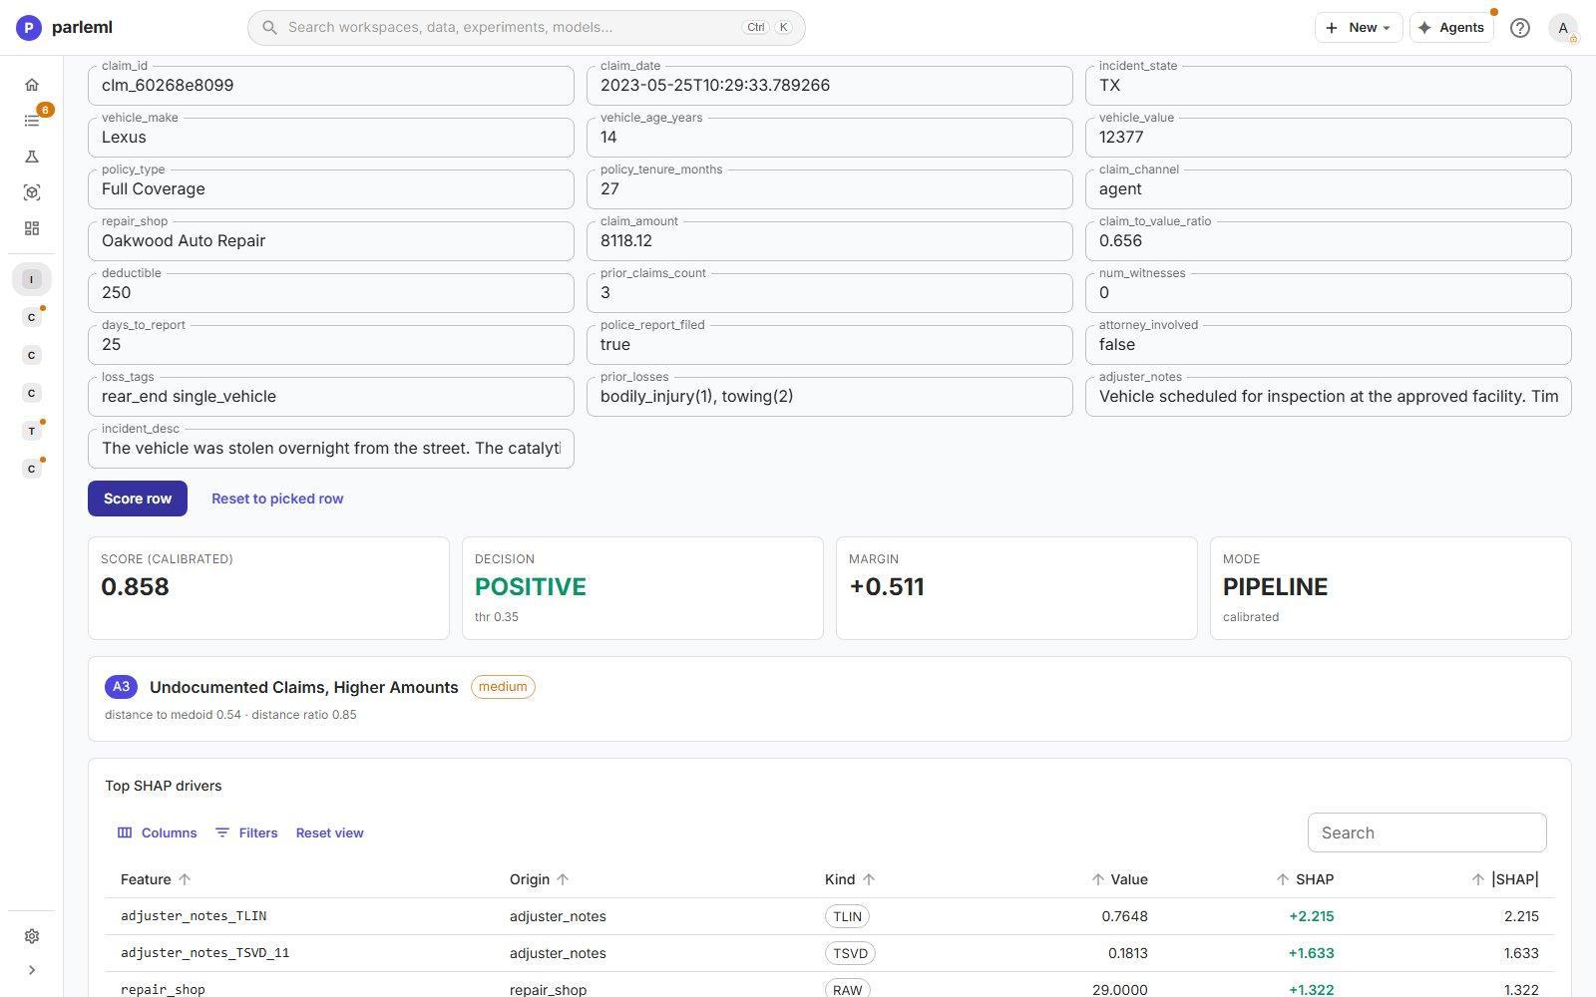Focus the SHAP drivers Search field
Screen dimensions: 1596x997
(1427, 832)
